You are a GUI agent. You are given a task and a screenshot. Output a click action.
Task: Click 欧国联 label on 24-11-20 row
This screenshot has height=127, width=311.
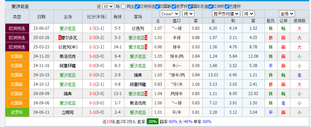pos(17,57)
